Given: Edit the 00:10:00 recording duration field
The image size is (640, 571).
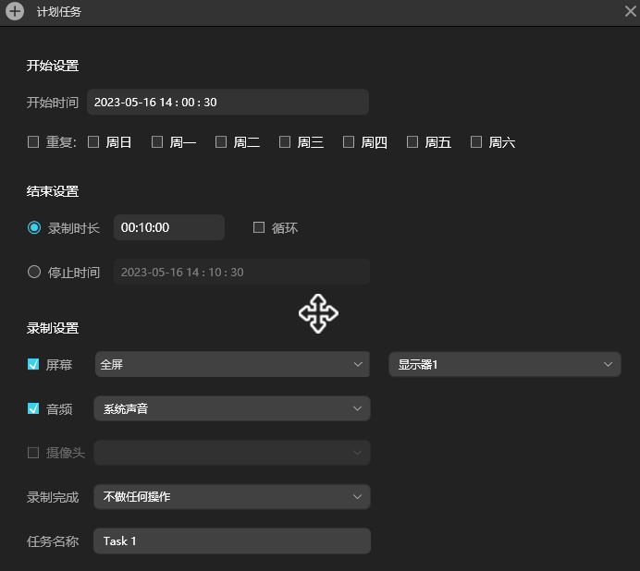Looking at the screenshot, I should (x=169, y=227).
